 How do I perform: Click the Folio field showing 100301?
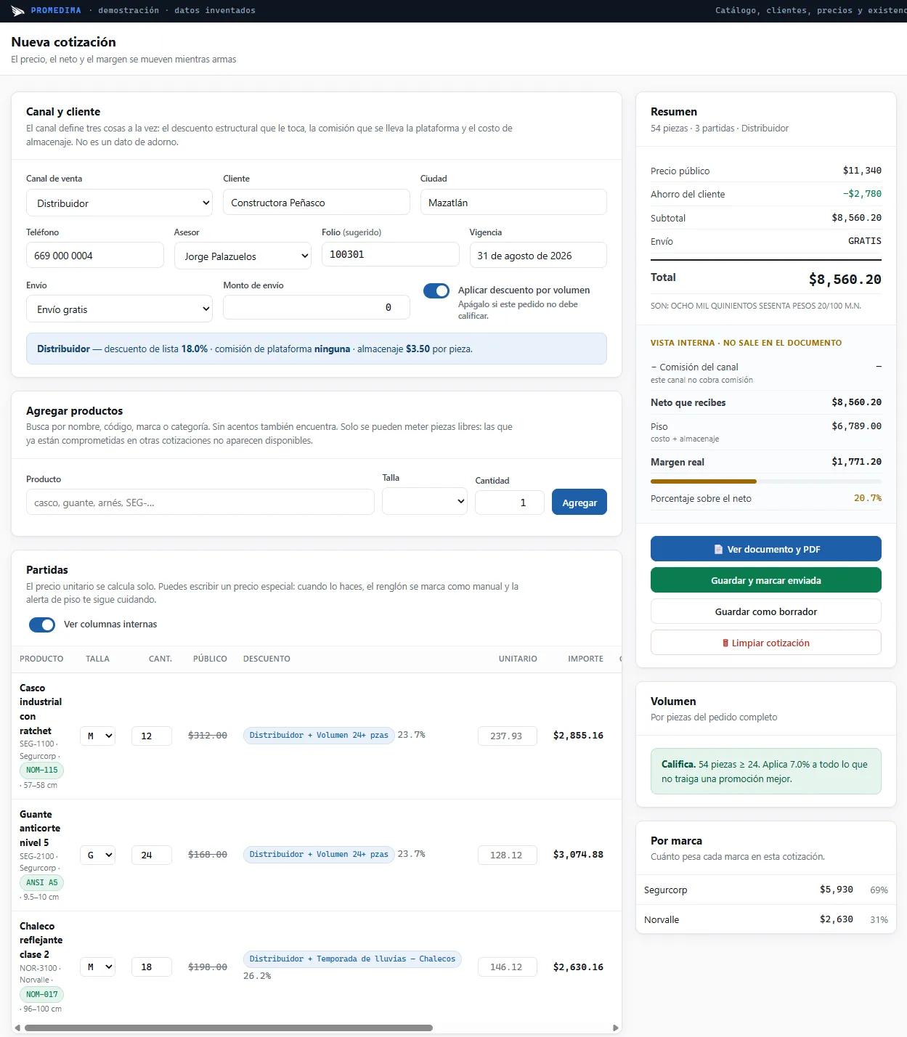click(x=391, y=255)
